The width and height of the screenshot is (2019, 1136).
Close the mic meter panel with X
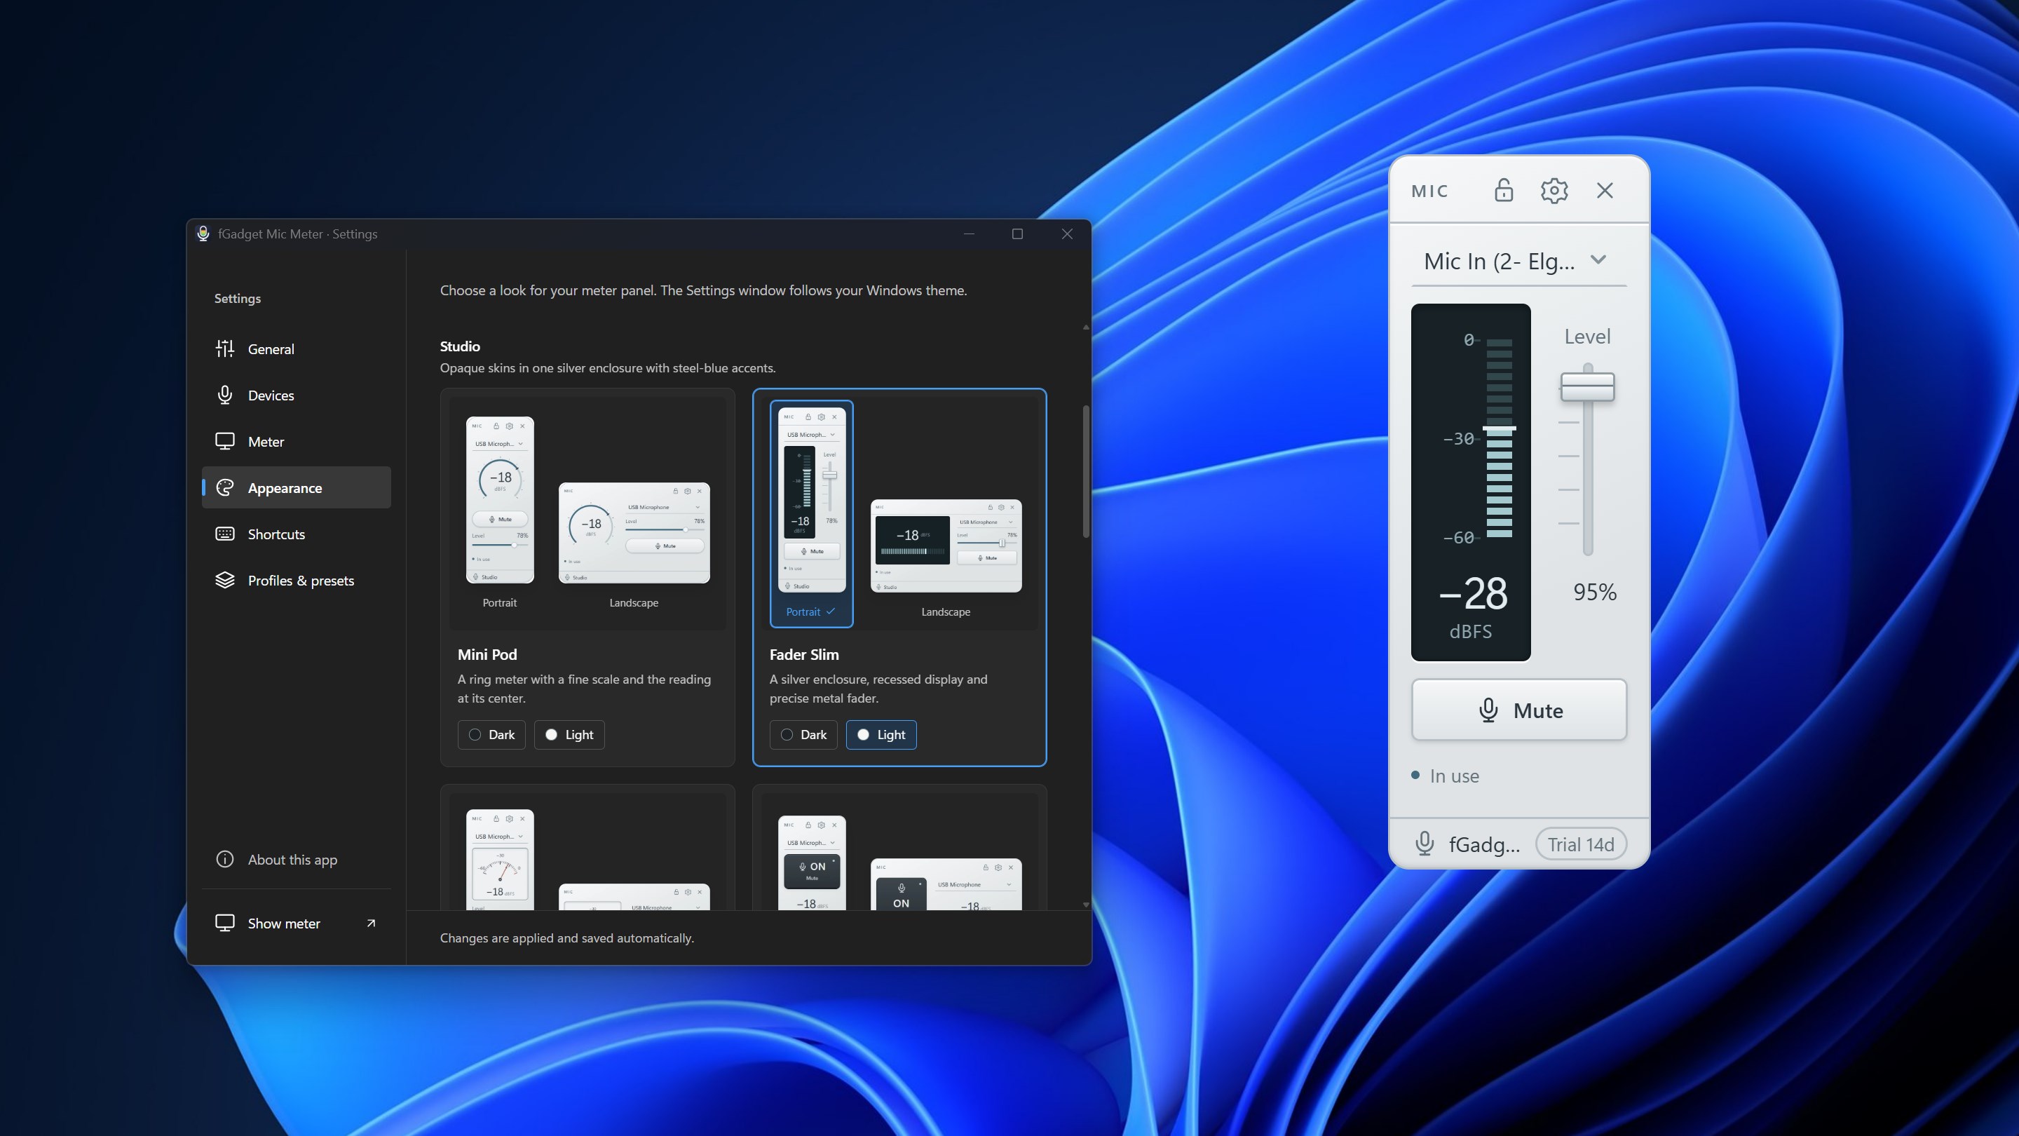[1605, 191]
